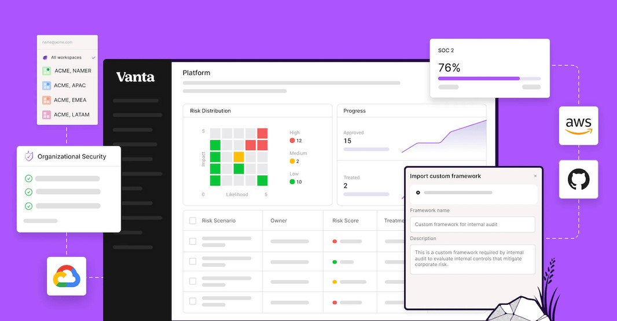The height and width of the screenshot is (321, 617).
Task: Click the red risk score dot in fourth row
Action: (335, 302)
